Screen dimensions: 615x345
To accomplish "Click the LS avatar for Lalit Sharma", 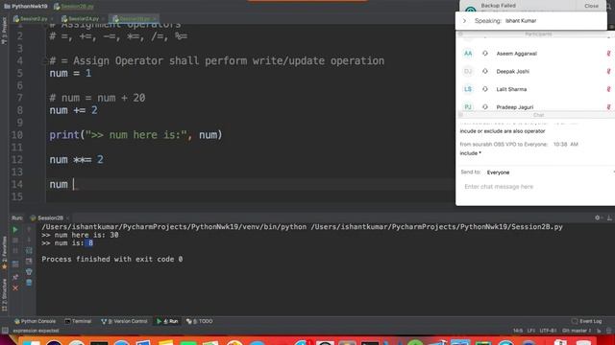I will 468,89.
